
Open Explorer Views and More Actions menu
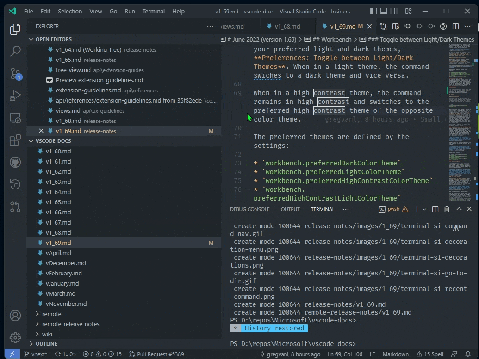pos(210,26)
